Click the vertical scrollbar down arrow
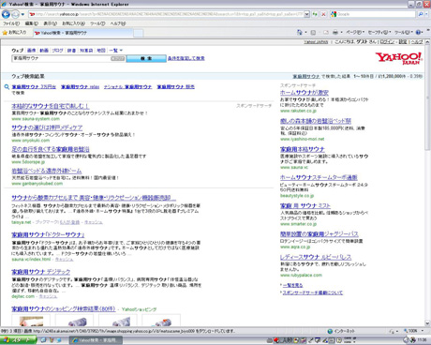The height and width of the screenshot is (345, 431). [x=427, y=323]
